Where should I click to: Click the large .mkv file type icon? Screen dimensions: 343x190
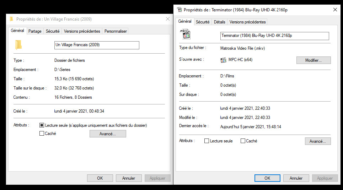(x=185, y=34)
